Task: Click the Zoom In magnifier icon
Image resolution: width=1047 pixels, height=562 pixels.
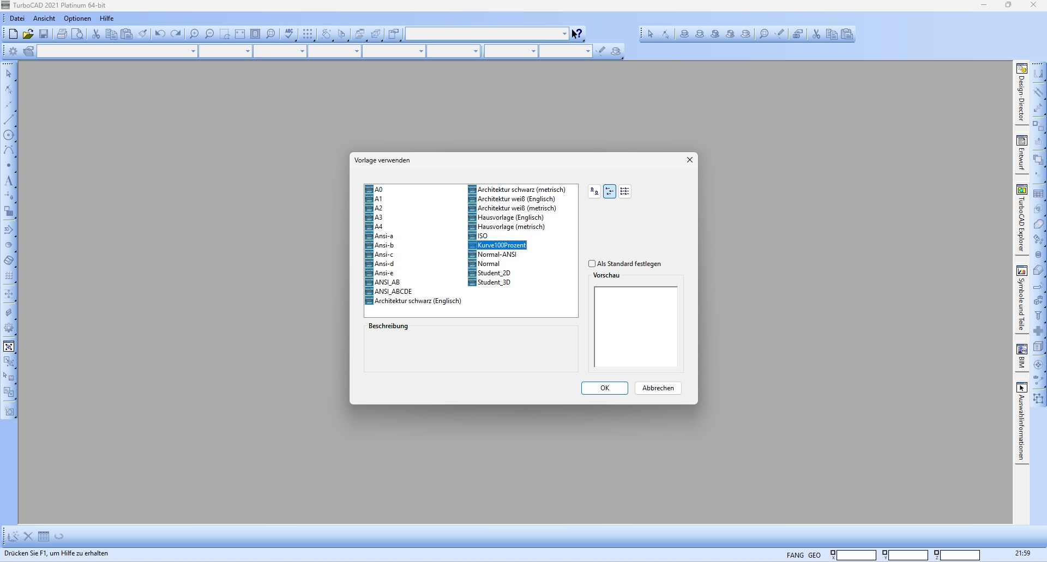Action: tap(194, 34)
